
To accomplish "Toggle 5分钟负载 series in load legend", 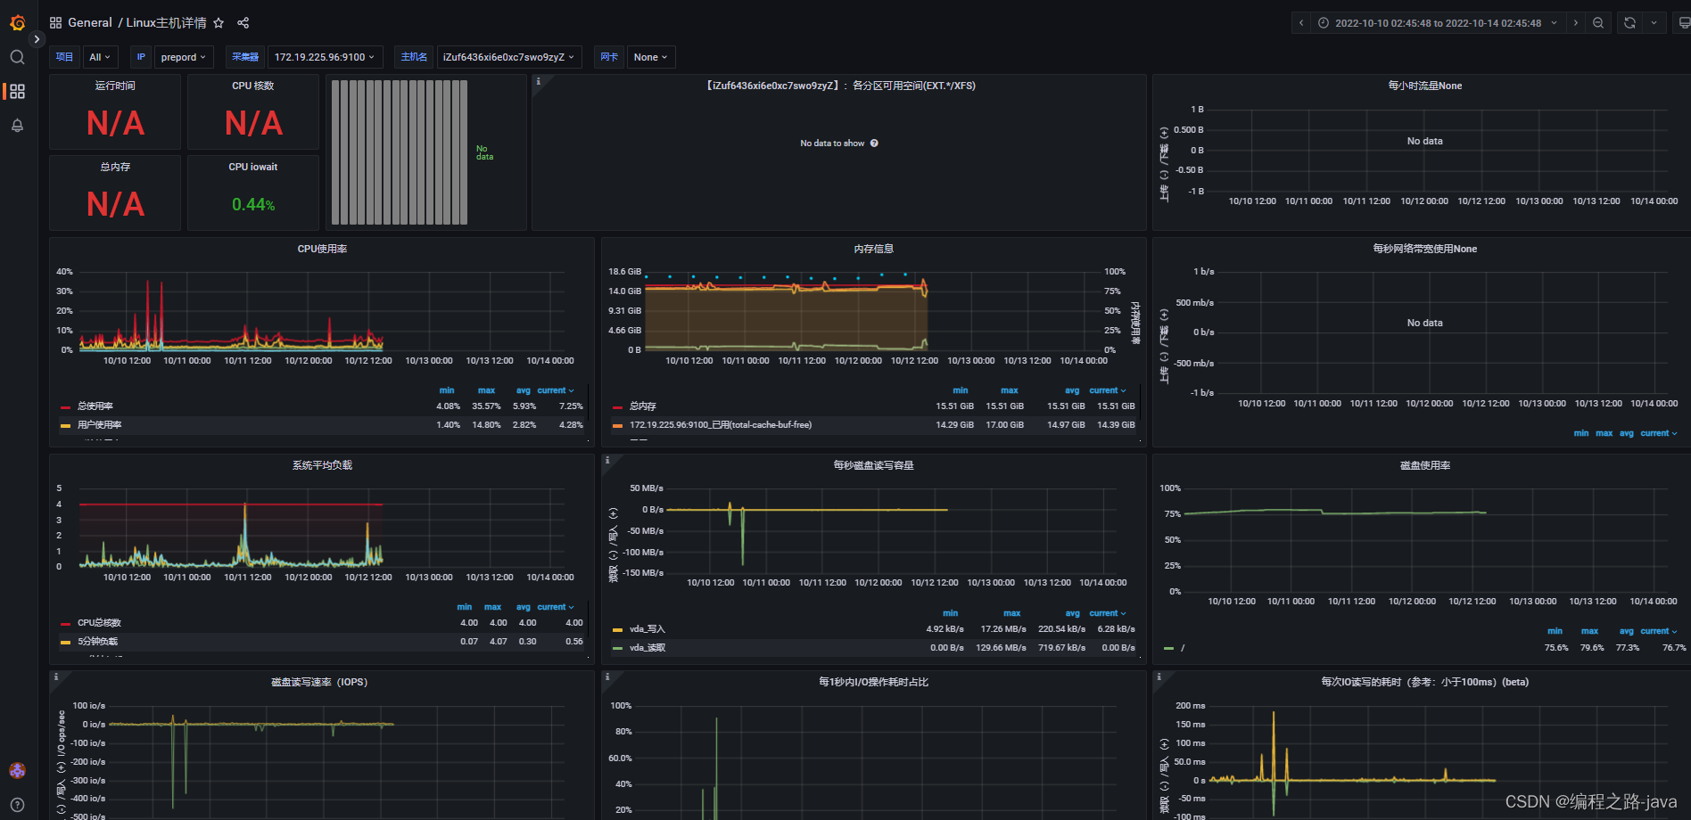I will (97, 642).
